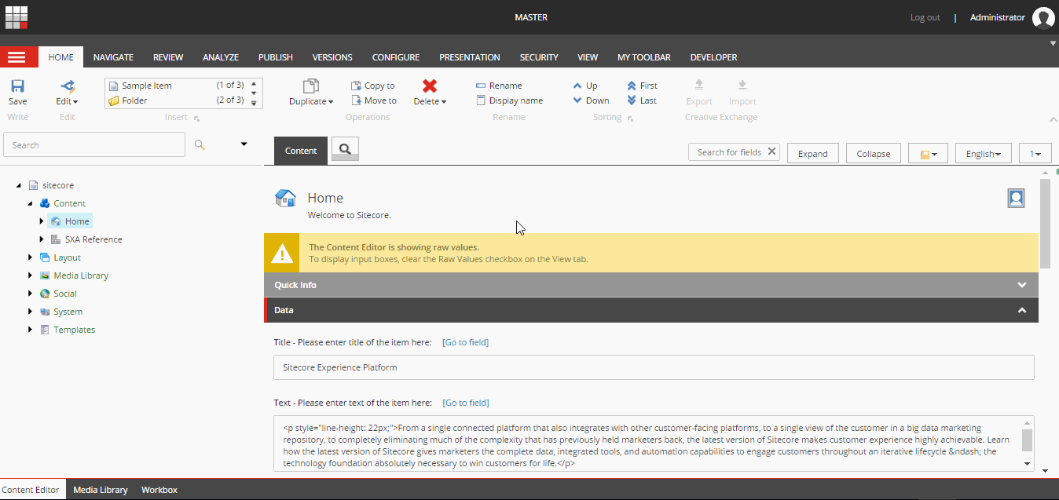
Task: Open the MY TOOLBAR ribbon tab
Action: click(x=644, y=57)
